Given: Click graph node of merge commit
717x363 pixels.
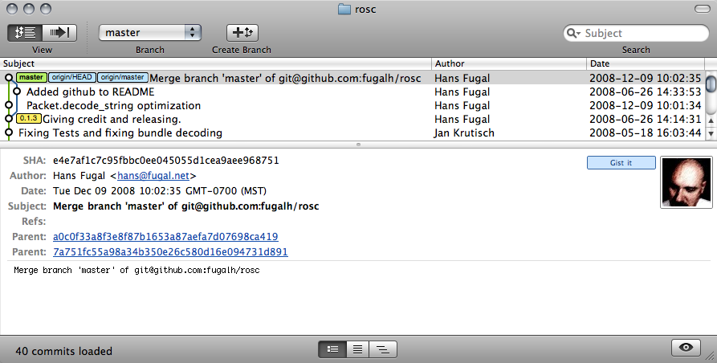Looking at the screenshot, I should [x=9, y=78].
